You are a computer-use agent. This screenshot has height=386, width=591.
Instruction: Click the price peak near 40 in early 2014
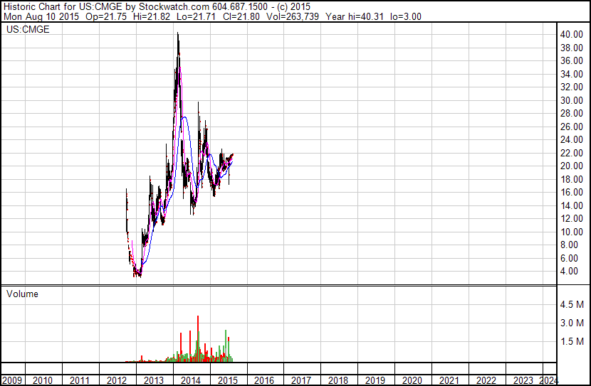click(x=178, y=35)
